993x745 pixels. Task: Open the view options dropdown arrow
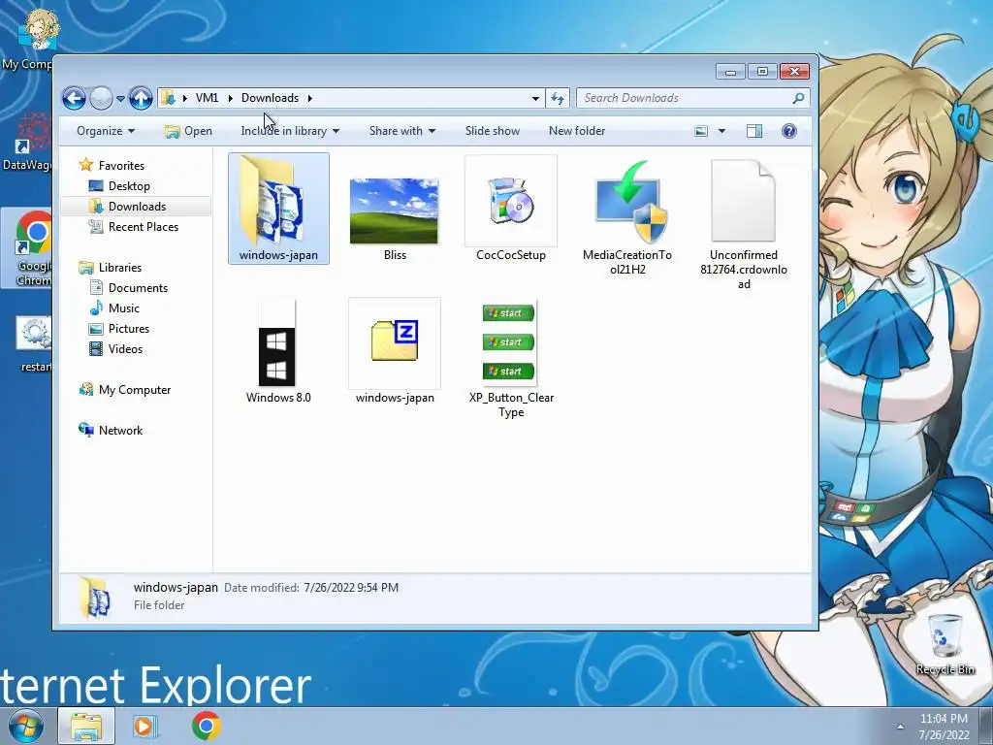[721, 131]
